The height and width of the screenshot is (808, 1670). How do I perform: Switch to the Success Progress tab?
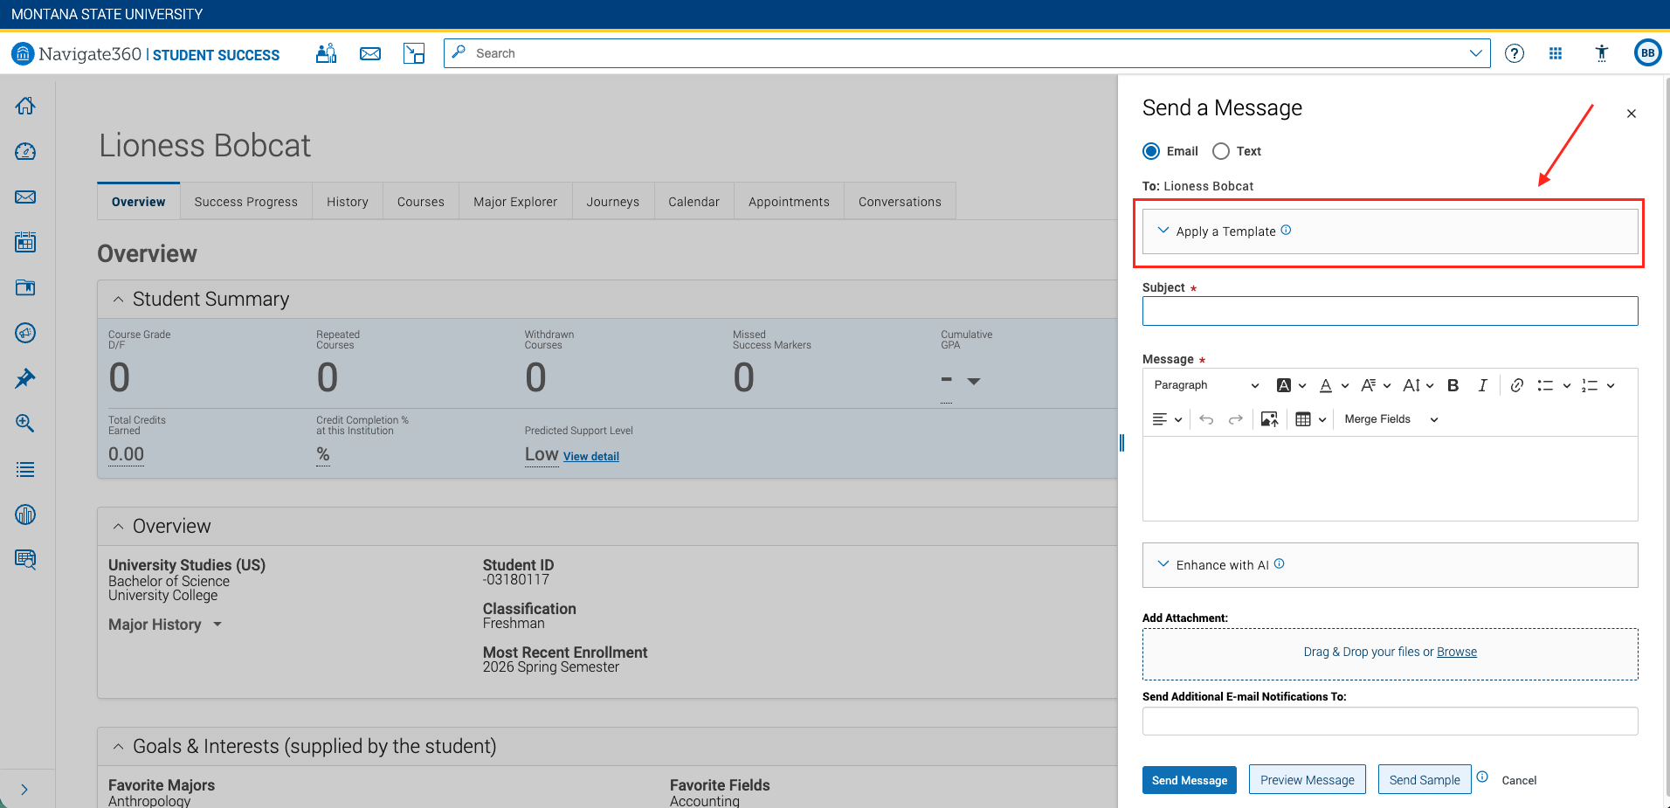tap(245, 202)
